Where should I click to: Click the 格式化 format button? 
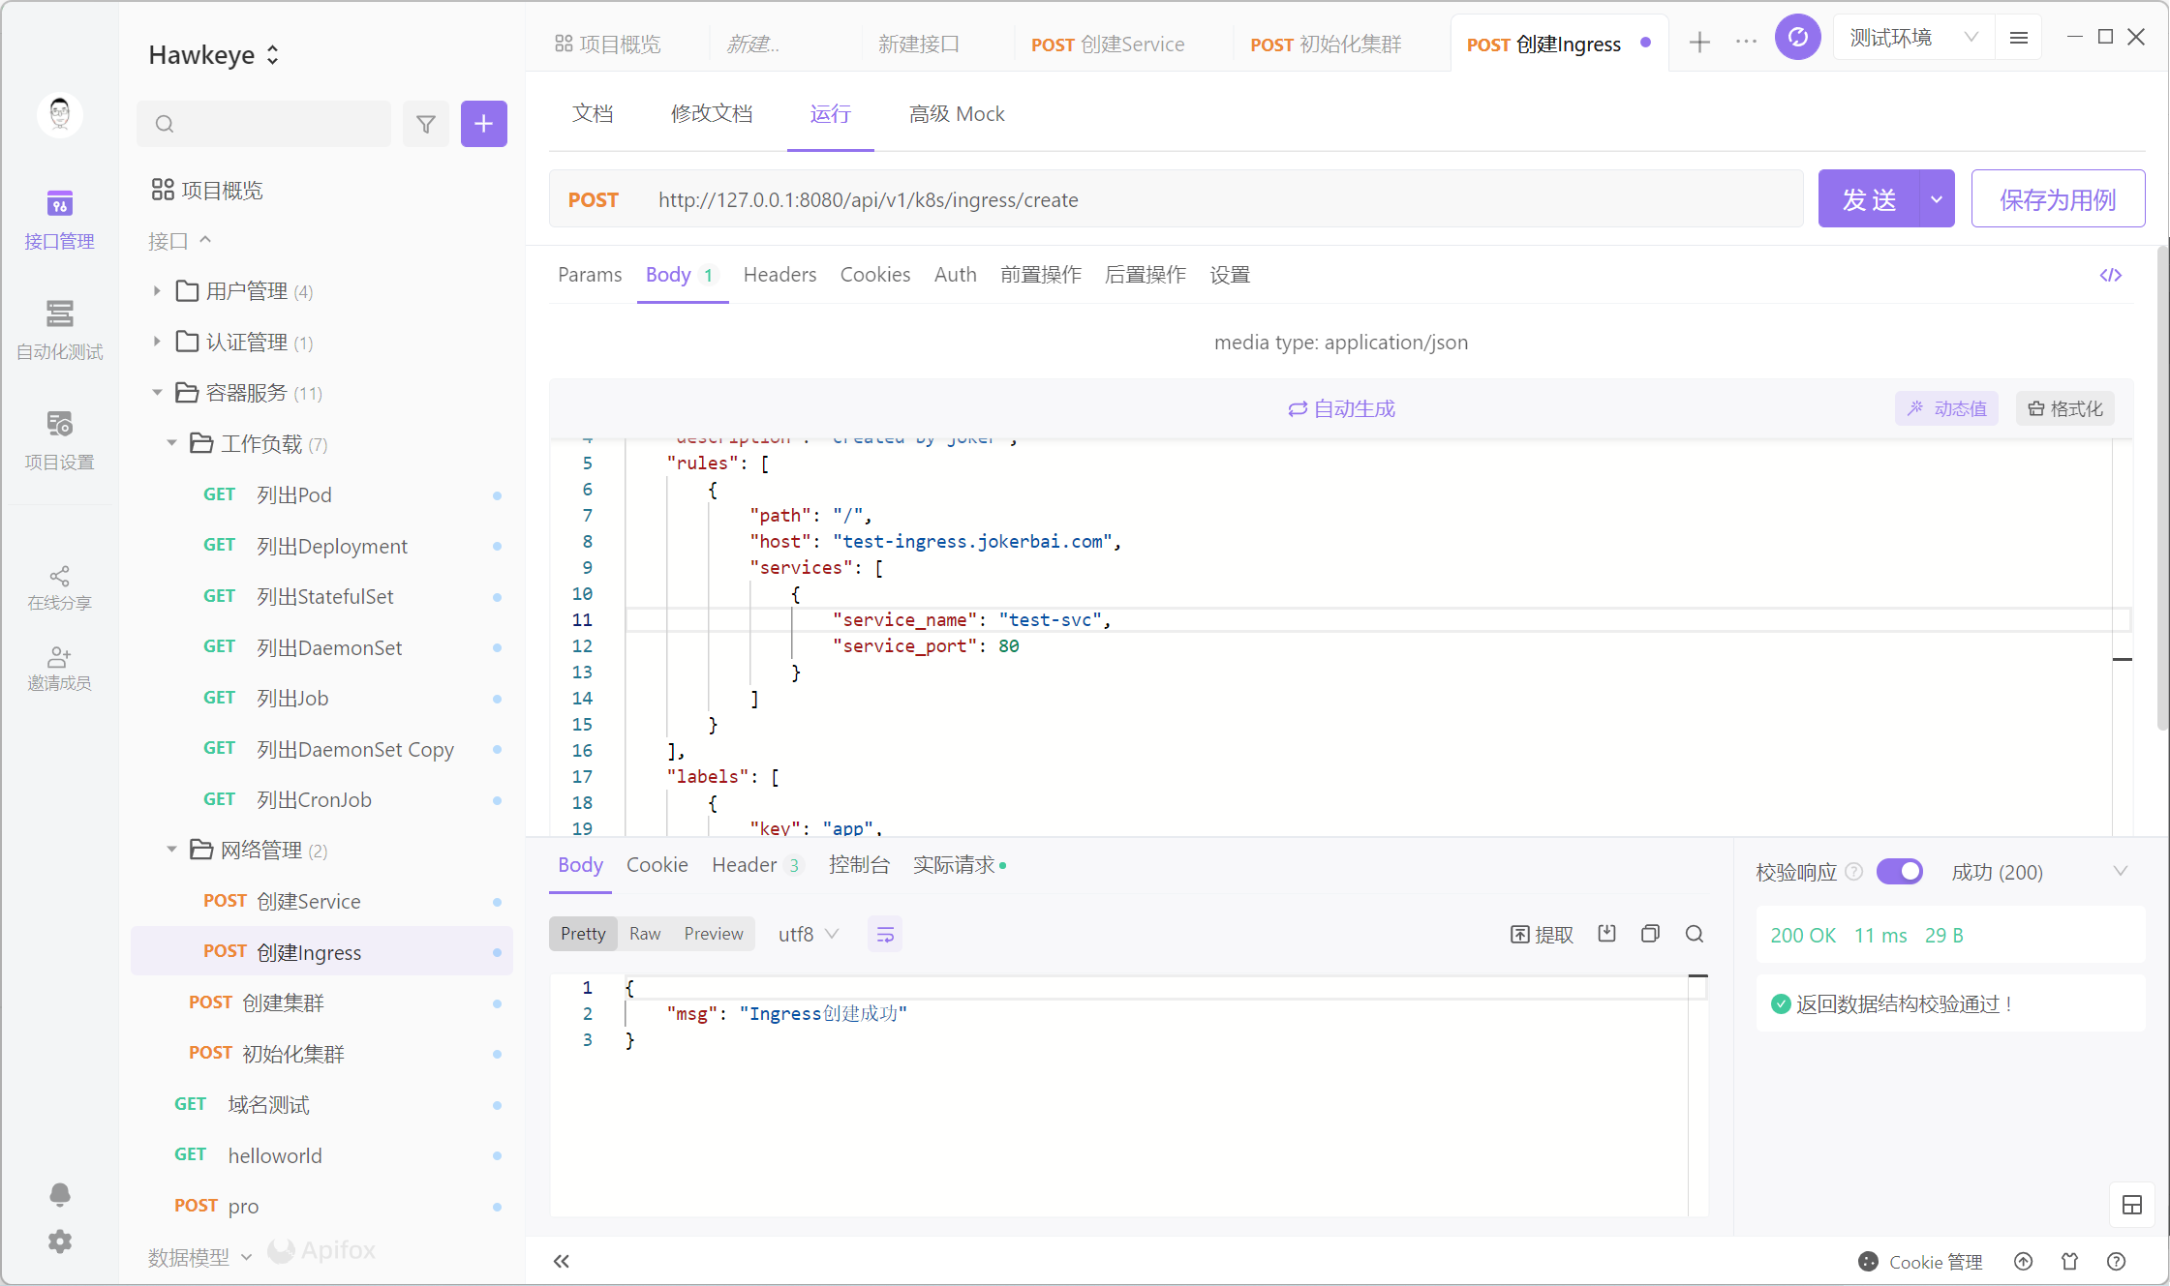[2065, 408]
